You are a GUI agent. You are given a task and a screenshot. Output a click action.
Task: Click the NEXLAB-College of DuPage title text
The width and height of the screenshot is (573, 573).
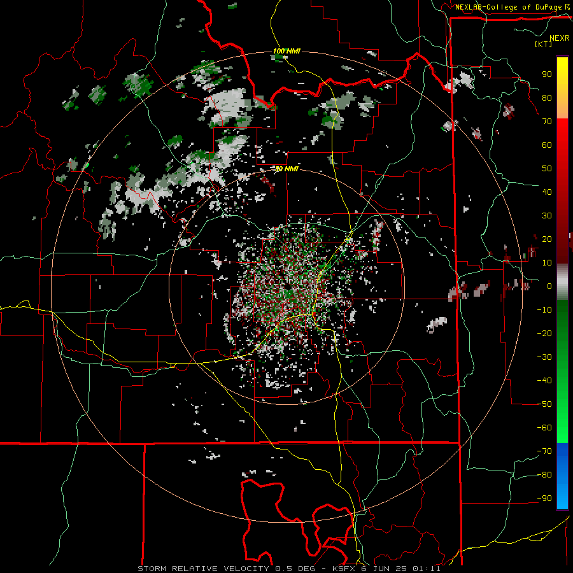[x=508, y=7]
